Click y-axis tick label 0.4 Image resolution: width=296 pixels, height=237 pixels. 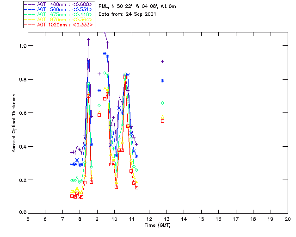point(23,147)
